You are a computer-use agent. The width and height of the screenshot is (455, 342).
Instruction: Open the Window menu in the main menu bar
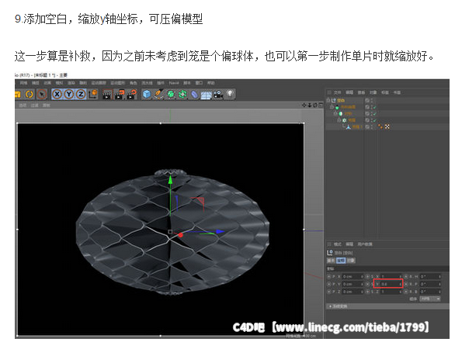tap(199, 83)
